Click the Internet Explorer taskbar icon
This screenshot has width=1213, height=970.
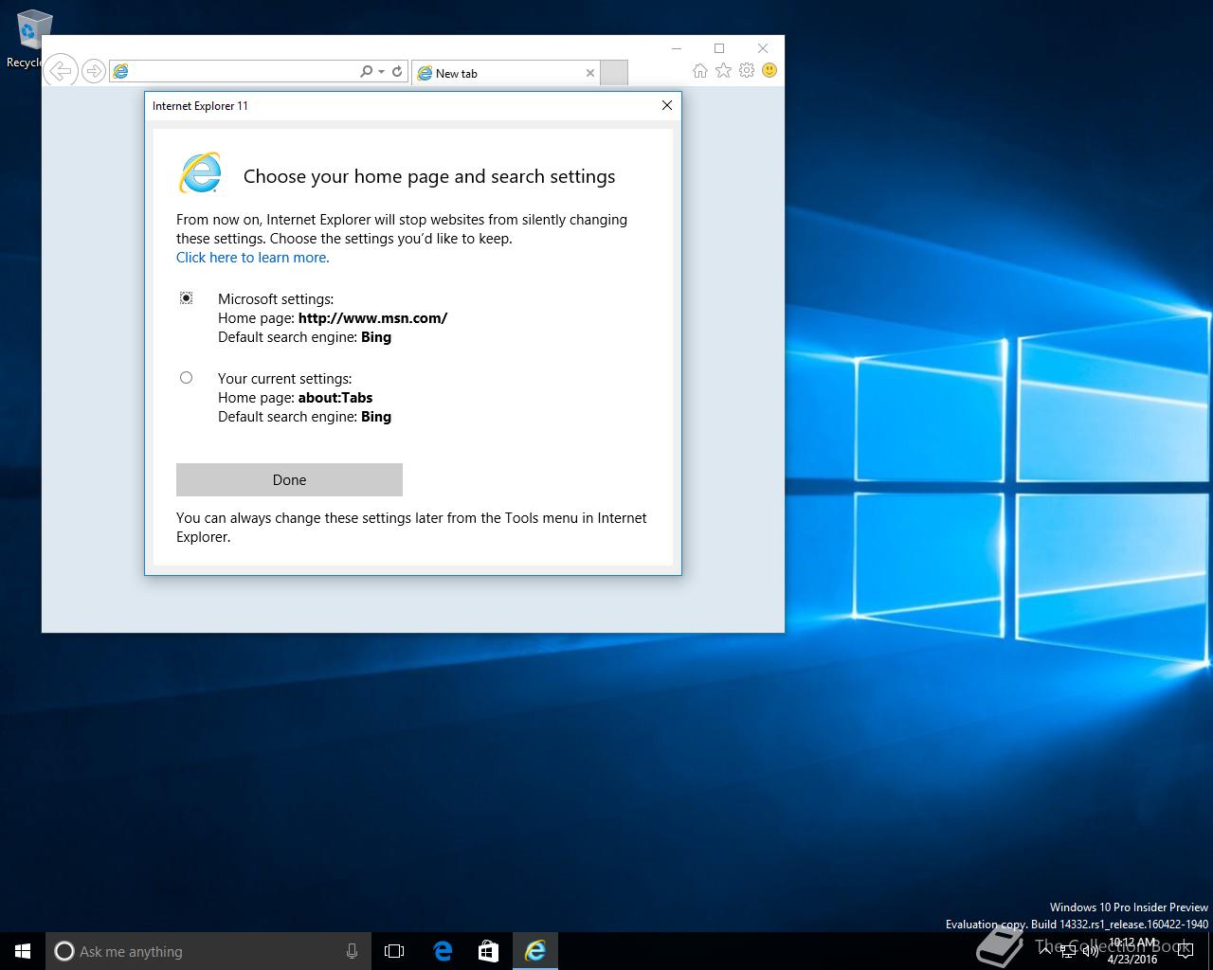pyautogui.click(x=535, y=951)
